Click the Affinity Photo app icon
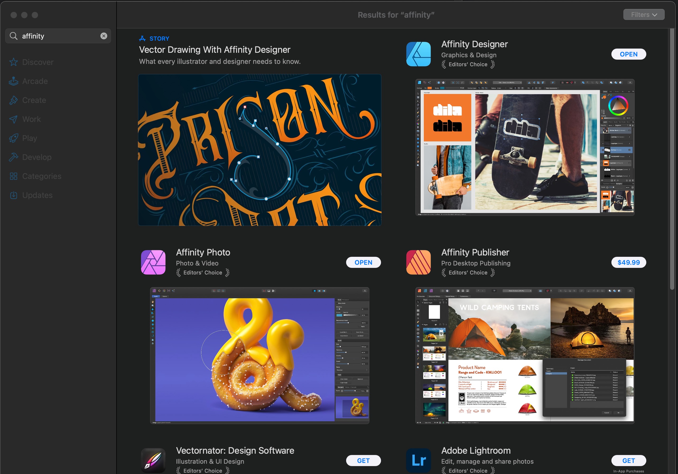The width and height of the screenshot is (678, 474). click(x=153, y=262)
